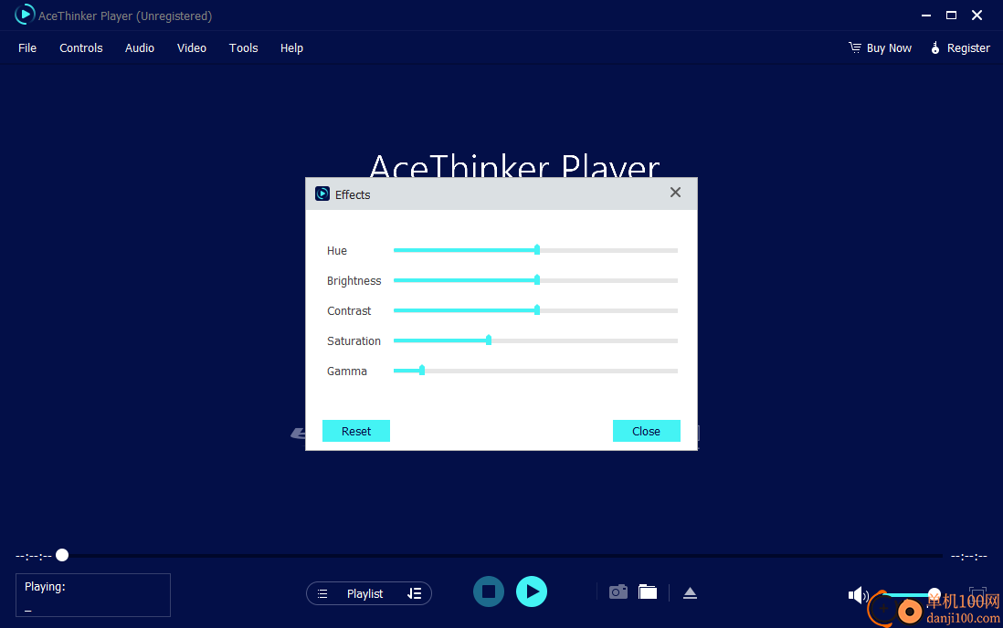Image resolution: width=1003 pixels, height=628 pixels.
Task: Click the Buy Now link
Action: pyautogui.click(x=881, y=48)
